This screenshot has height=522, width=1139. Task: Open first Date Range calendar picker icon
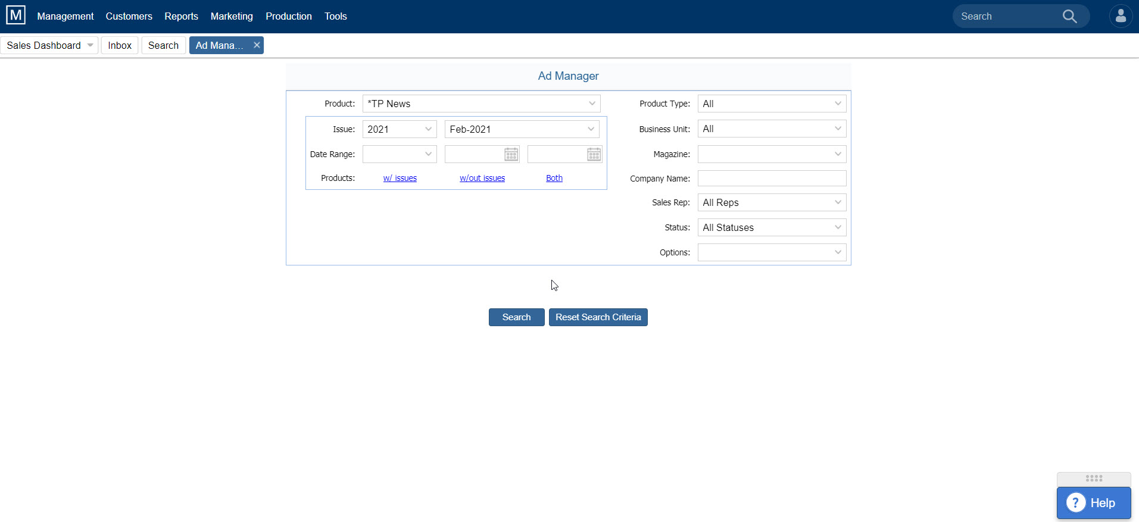[511, 154]
